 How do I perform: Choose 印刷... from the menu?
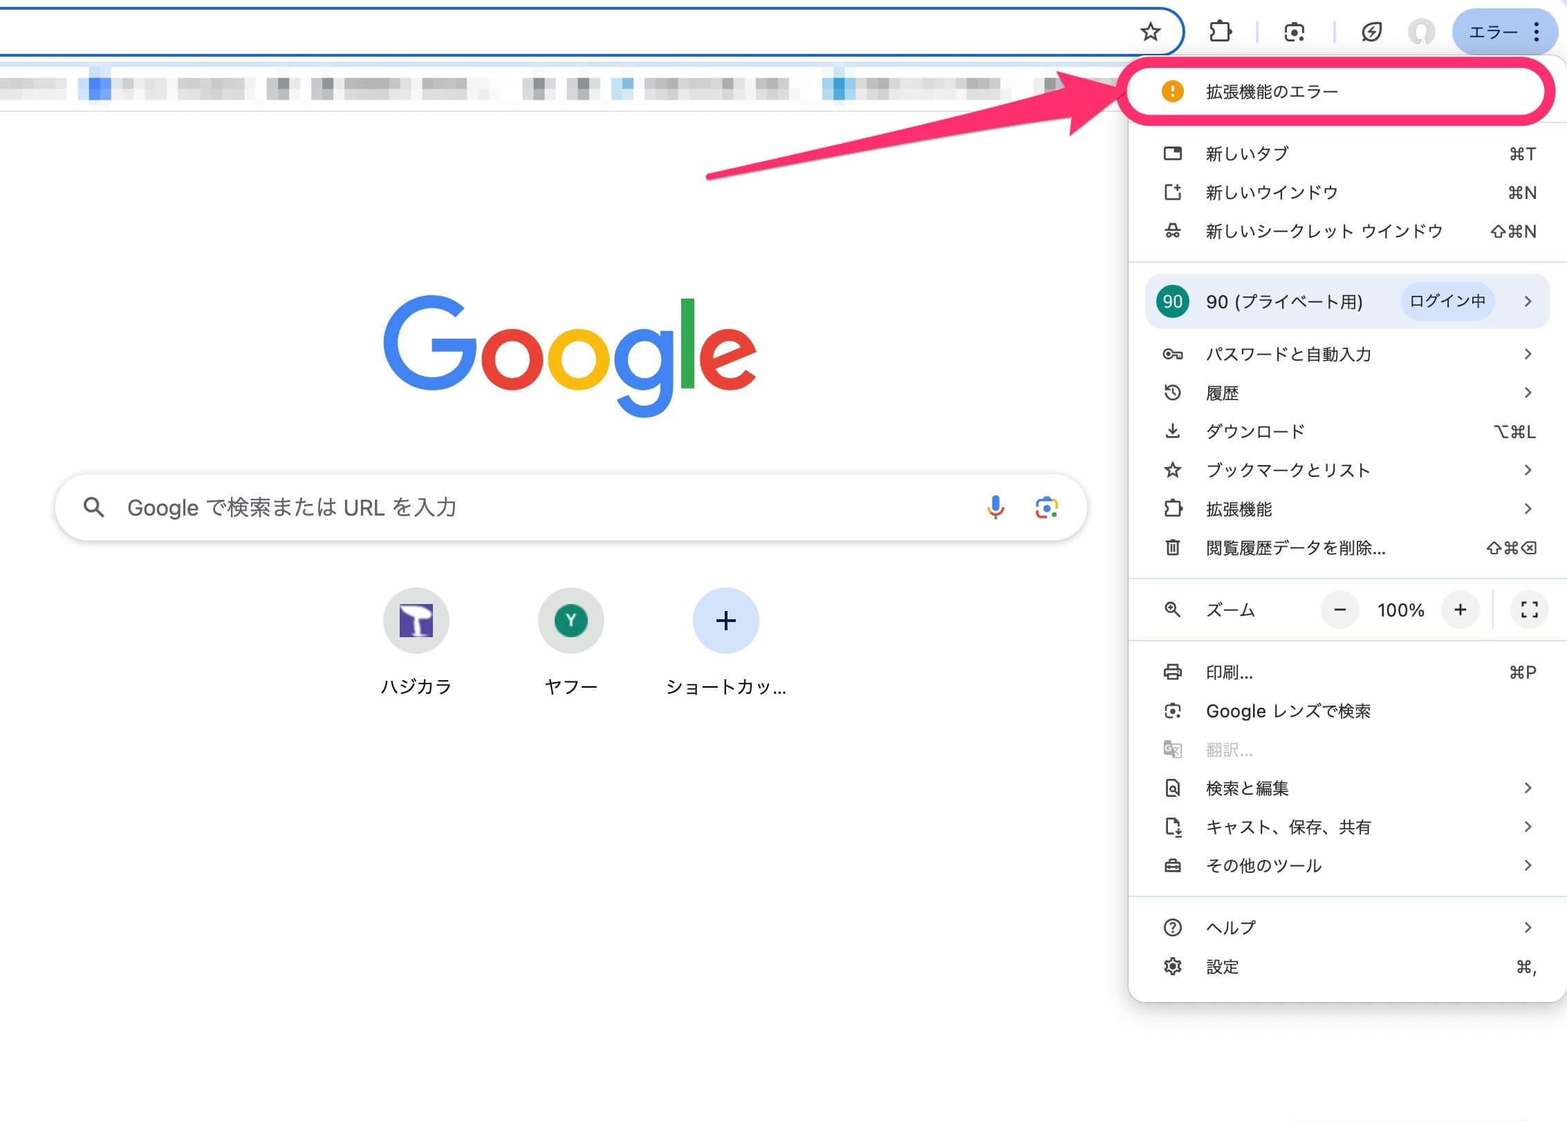pos(1348,672)
